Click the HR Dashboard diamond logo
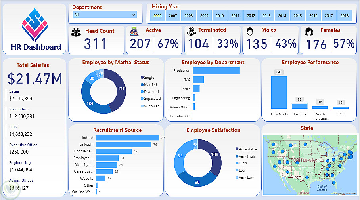360x200 pixels. coord(34,25)
